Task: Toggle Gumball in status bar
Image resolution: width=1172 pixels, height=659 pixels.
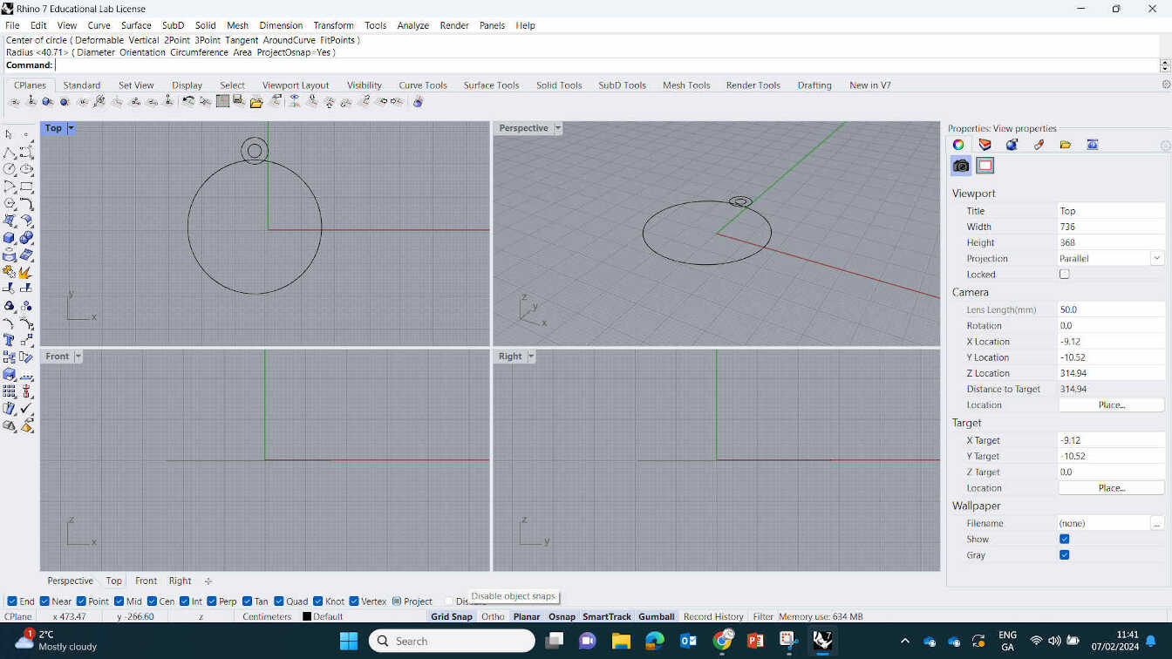Action: pos(656,616)
